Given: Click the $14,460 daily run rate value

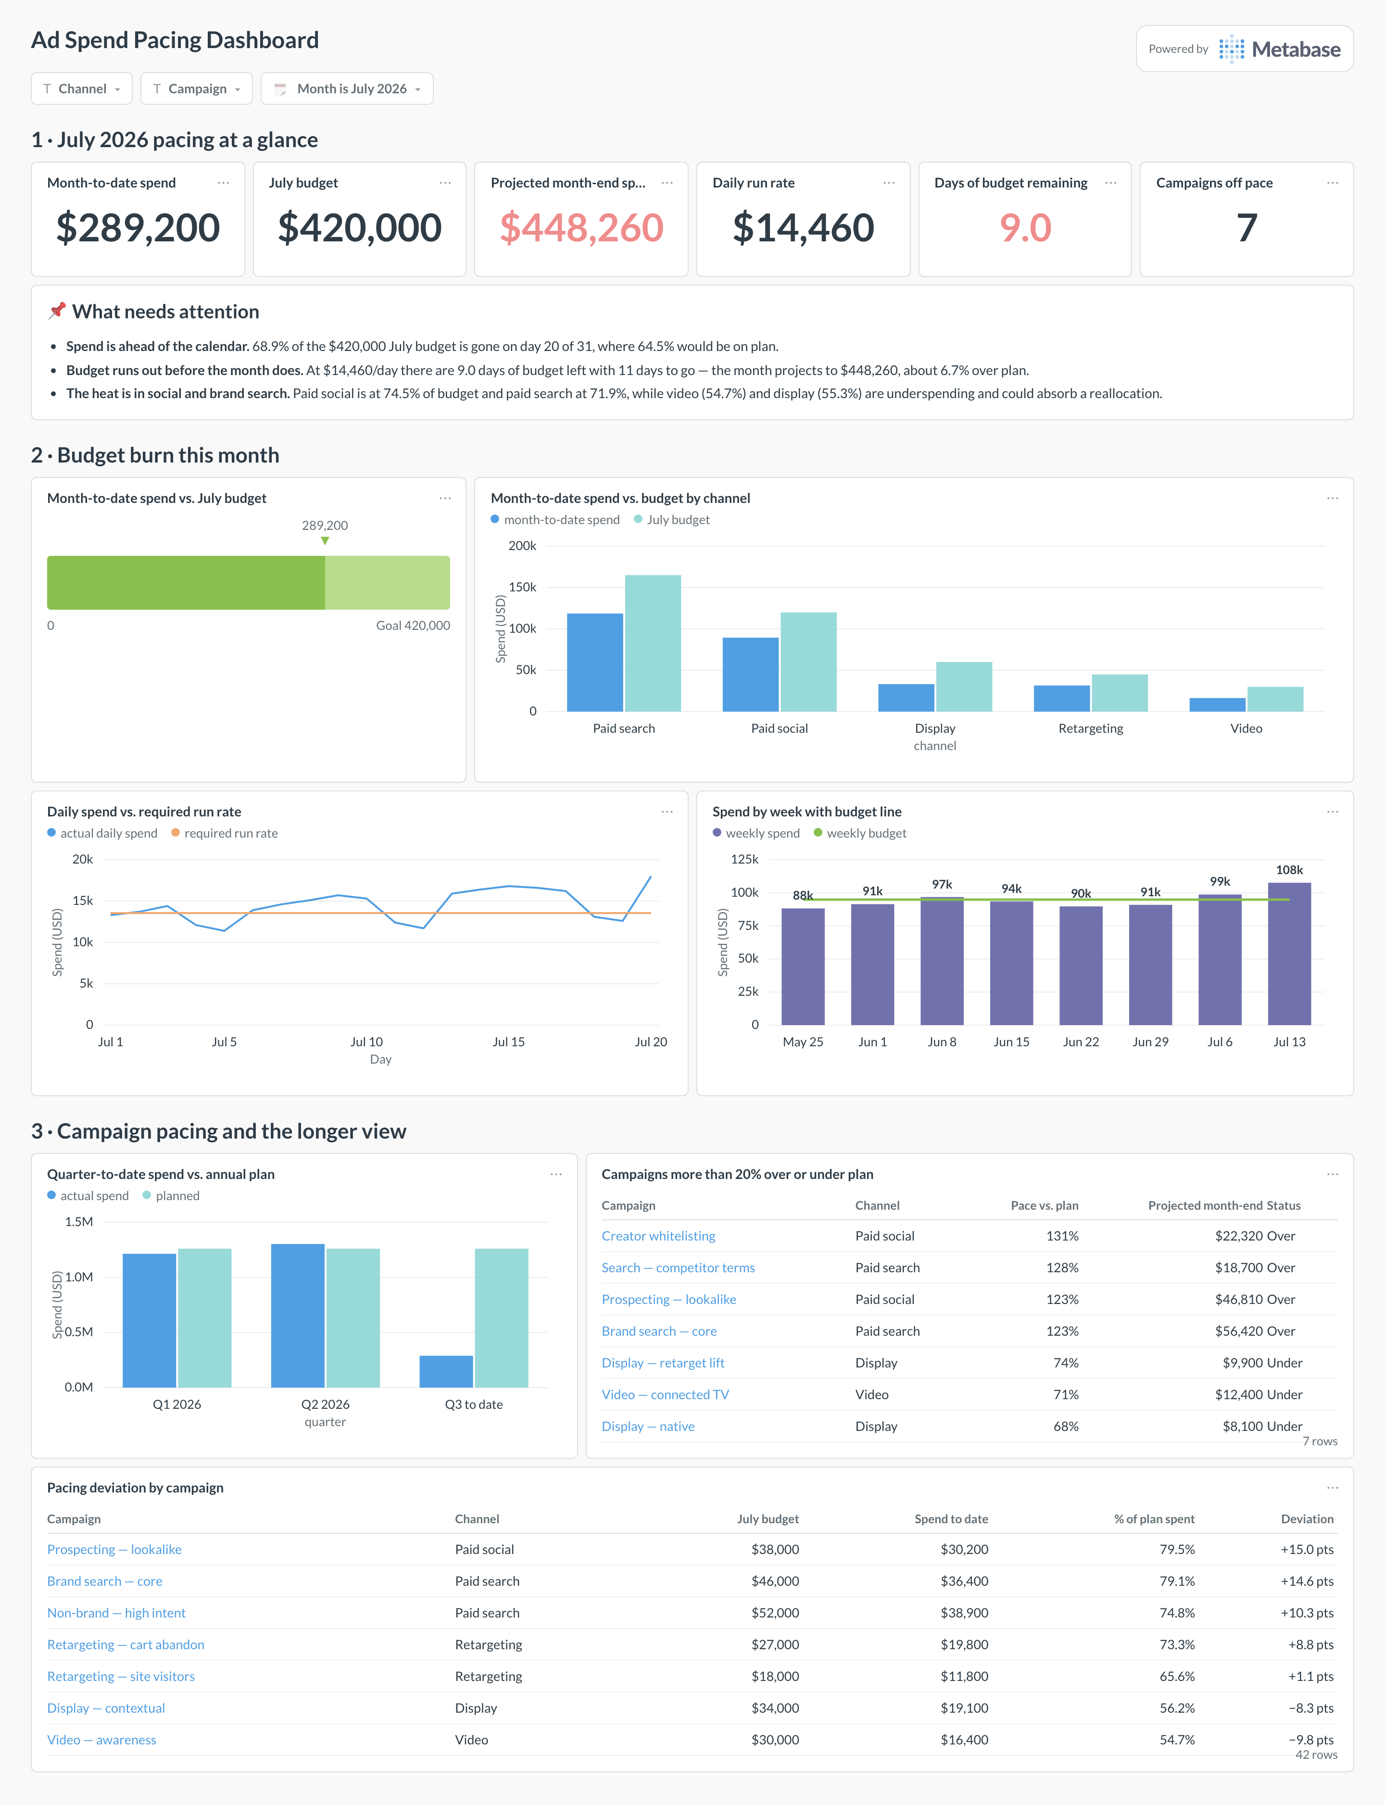Looking at the screenshot, I should [803, 228].
